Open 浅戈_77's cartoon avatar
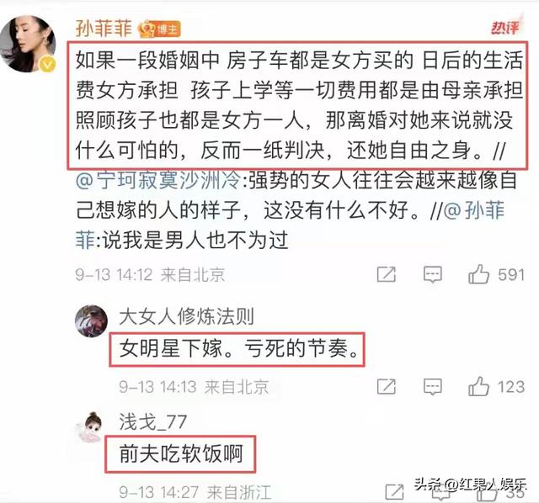The image size is (539, 503). pos(91,426)
